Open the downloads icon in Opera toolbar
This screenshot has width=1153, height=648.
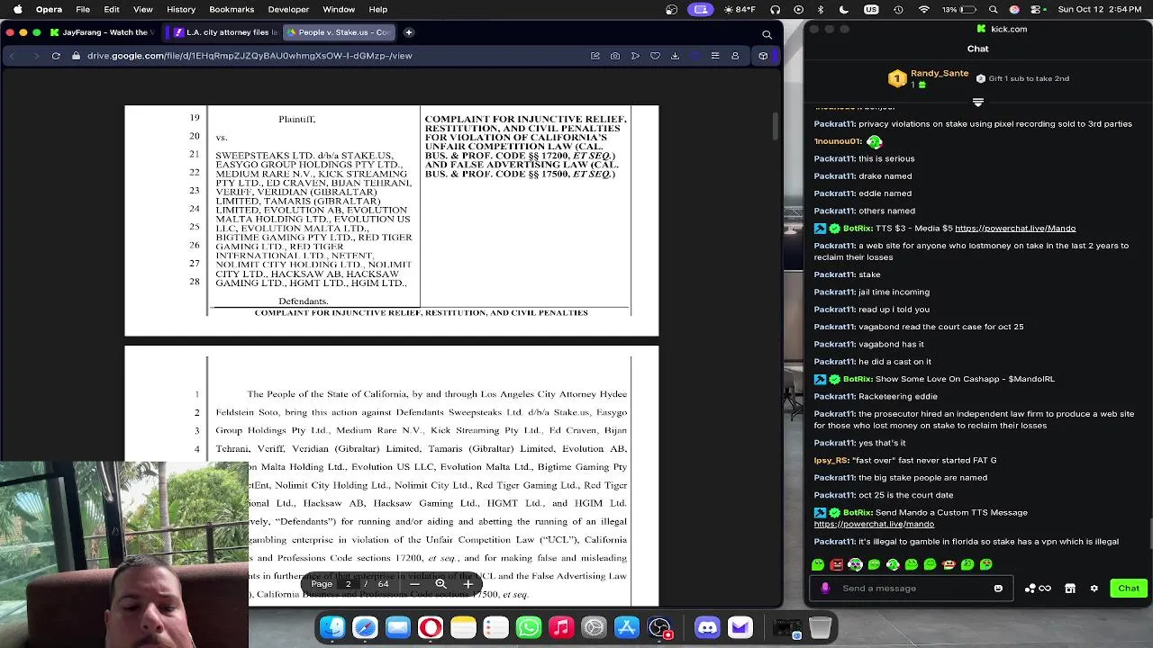[x=675, y=56]
